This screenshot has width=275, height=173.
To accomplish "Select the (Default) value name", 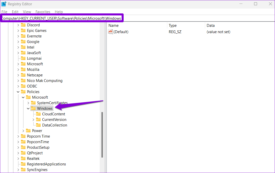I will pyautogui.click(x=121, y=32).
